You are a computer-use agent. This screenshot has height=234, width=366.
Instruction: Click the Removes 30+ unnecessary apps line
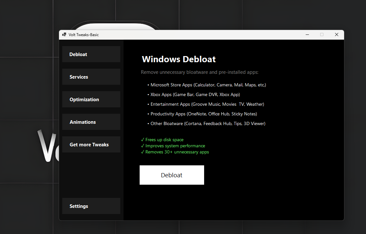pyautogui.click(x=175, y=152)
